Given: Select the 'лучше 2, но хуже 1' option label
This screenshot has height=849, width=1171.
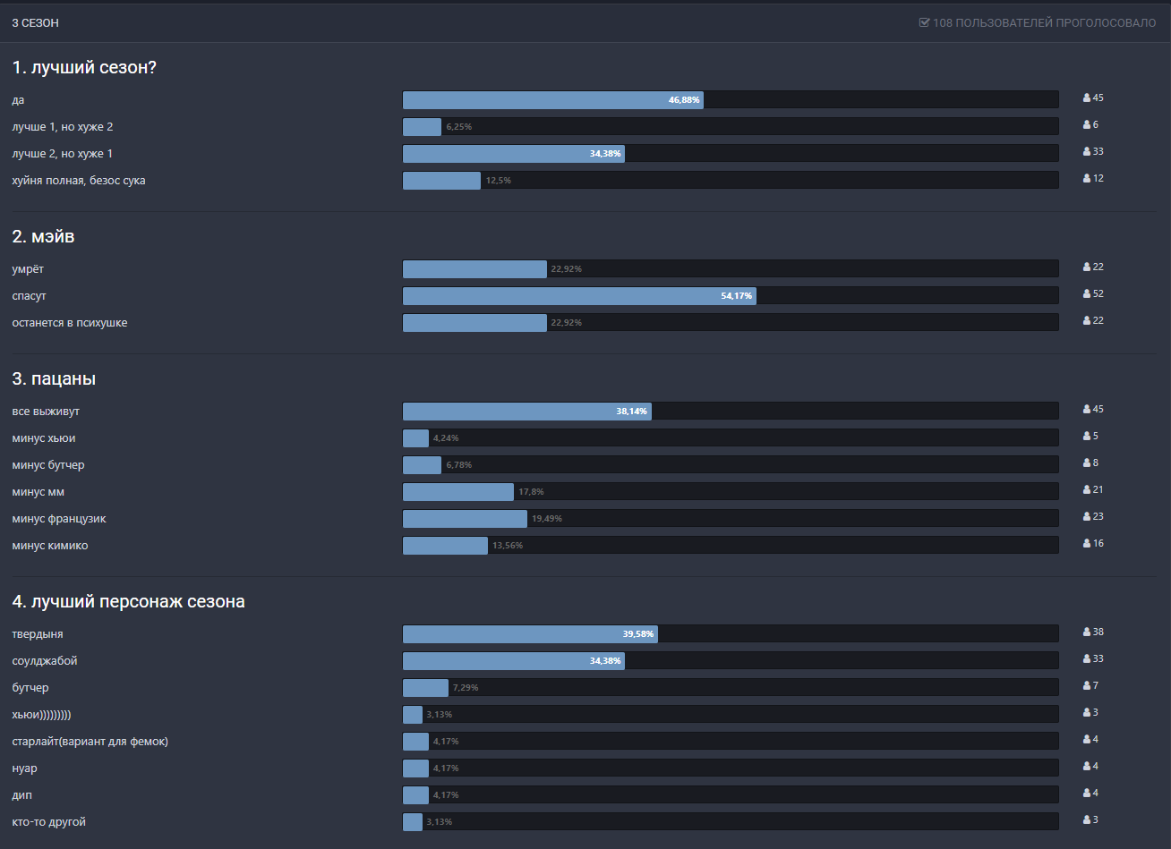Looking at the screenshot, I should click(62, 154).
